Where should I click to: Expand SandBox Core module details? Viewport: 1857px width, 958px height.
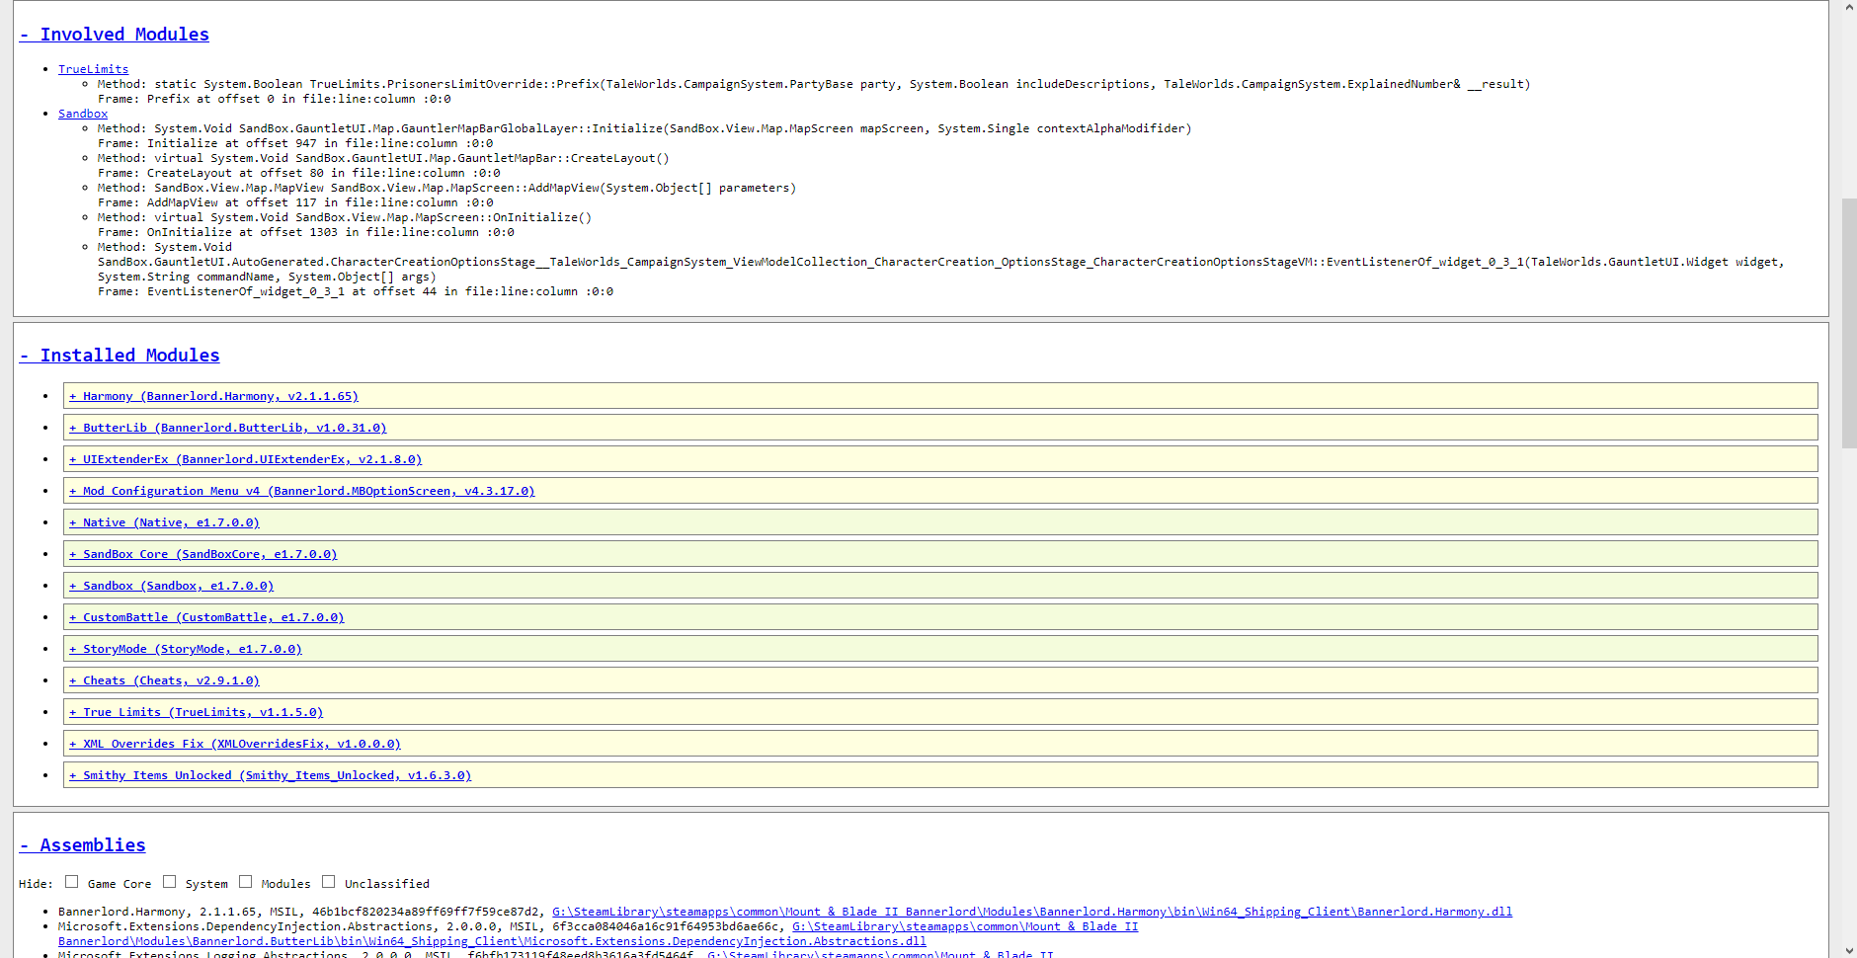click(202, 554)
